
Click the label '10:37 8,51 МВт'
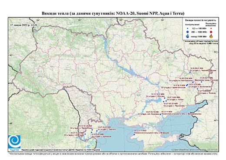pyautogui.click(x=98, y=134)
